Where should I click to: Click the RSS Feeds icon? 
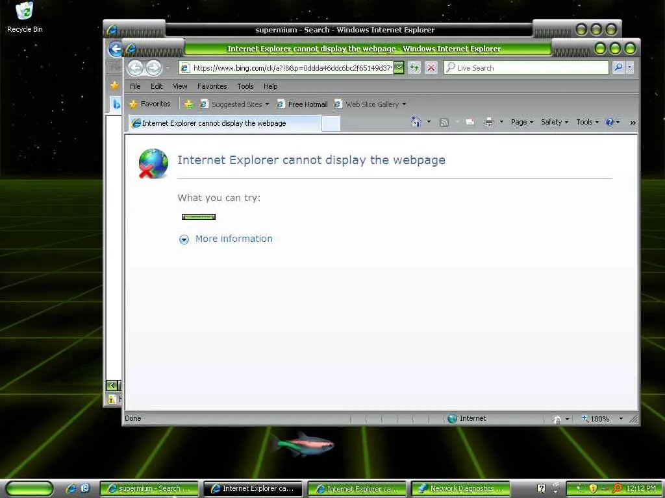click(444, 123)
